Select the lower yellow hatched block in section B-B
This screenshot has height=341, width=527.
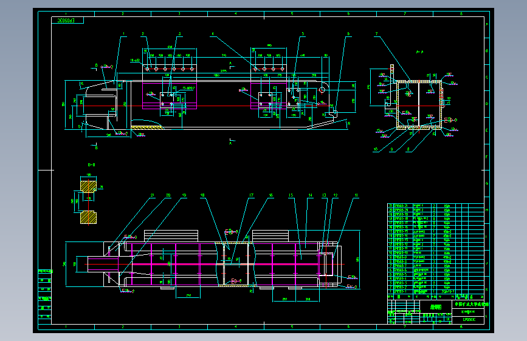tap(88, 217)
